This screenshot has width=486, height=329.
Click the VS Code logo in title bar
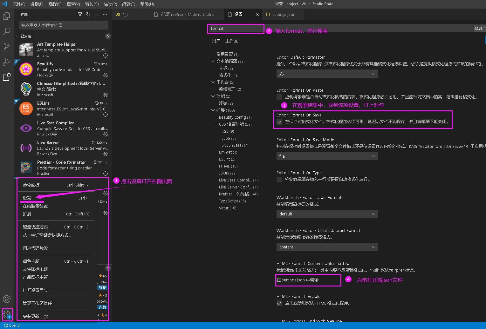tap(5, 4)
